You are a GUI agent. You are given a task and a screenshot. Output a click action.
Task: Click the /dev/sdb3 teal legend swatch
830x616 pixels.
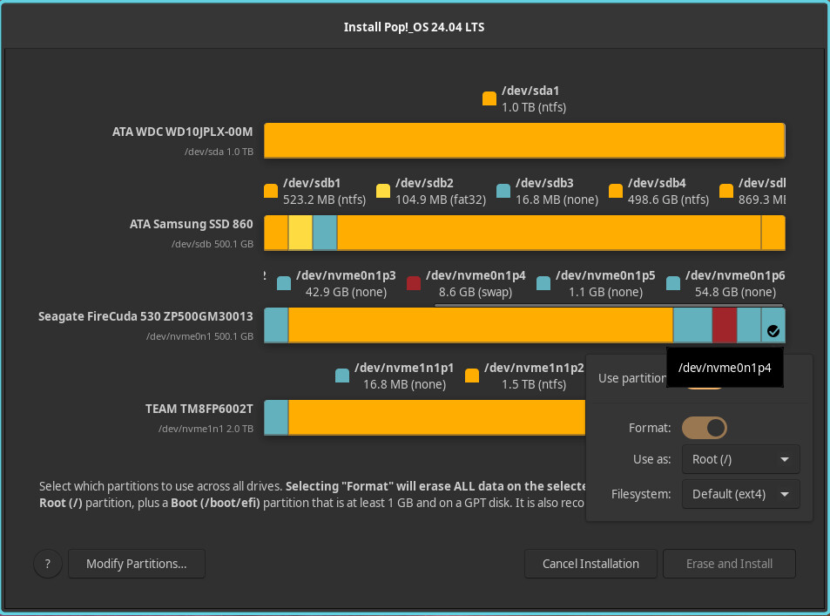pos(503,191)
